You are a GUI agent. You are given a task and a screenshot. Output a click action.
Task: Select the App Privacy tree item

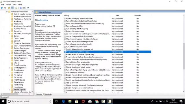click(x=18, y=21)
